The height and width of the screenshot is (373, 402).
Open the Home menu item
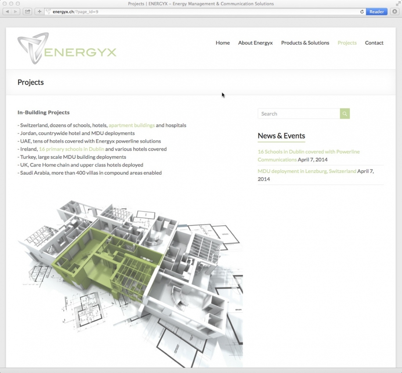(x=223, y=43)
